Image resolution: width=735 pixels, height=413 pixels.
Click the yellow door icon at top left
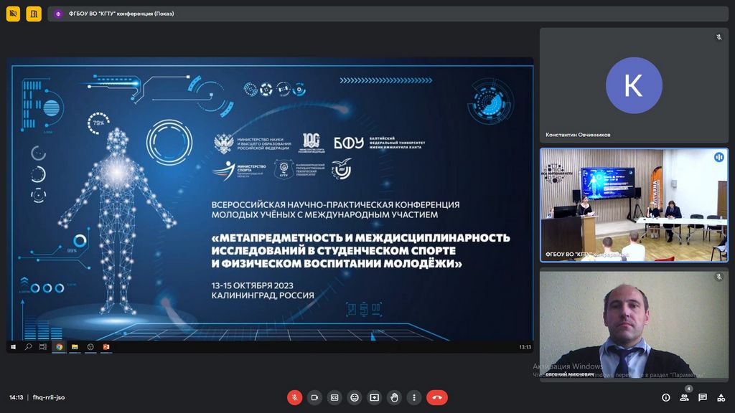(34, 14)
